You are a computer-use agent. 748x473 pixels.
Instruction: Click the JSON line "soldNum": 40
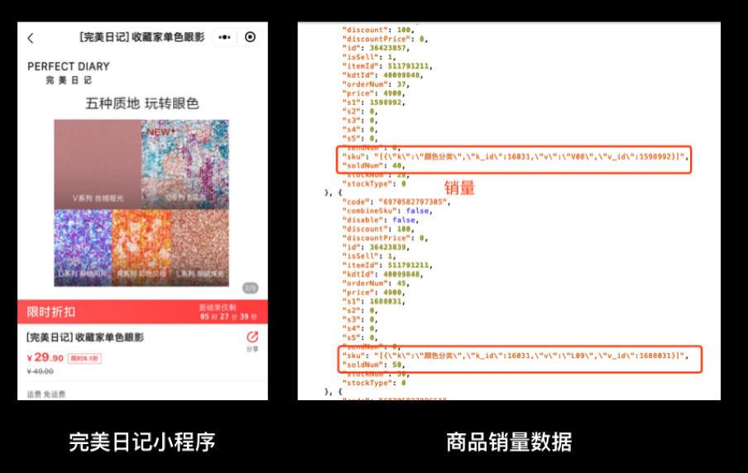click(373, 165)
